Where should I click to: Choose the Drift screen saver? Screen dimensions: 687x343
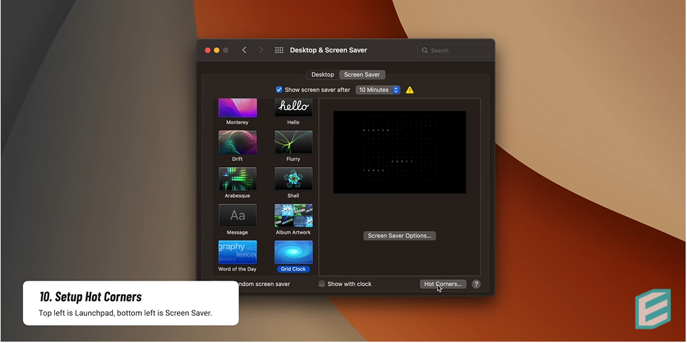coord(237,142)
